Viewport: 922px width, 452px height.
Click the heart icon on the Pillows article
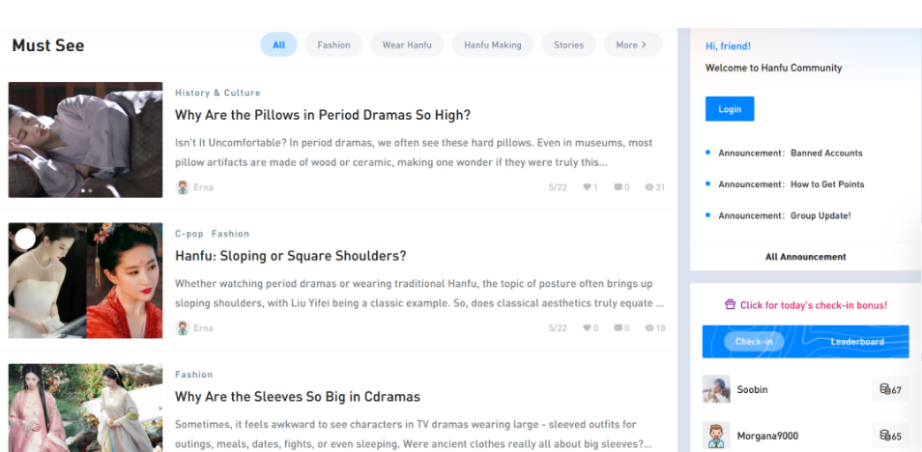click(x=587, y=187)
